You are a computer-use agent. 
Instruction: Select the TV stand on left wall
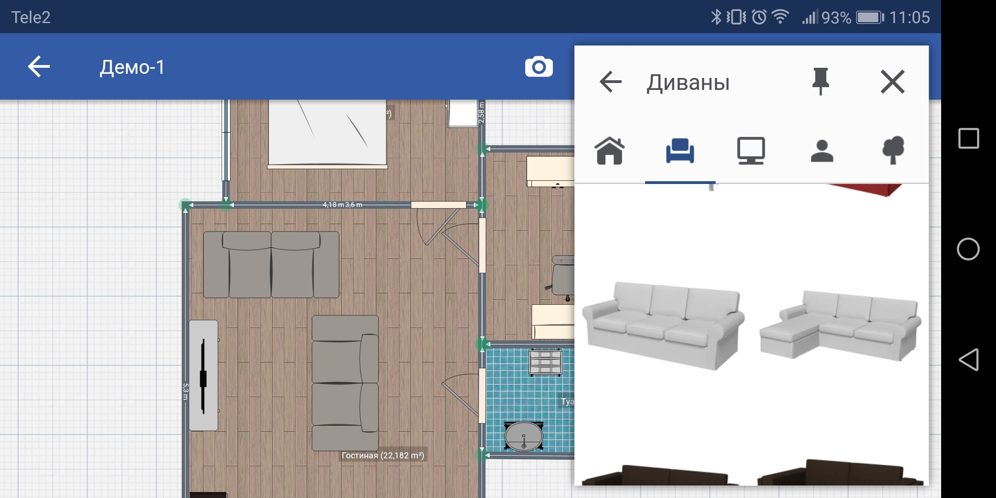(x=203, y=375)
